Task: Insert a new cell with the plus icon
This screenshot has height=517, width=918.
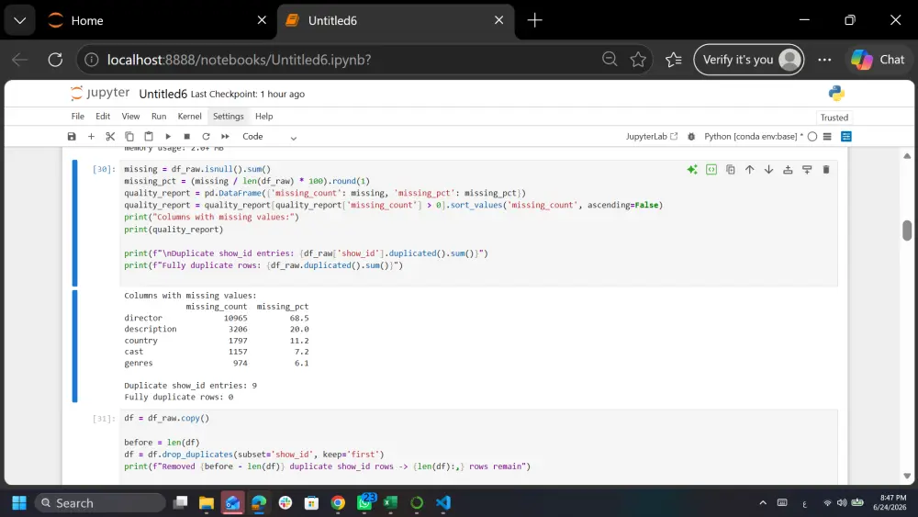Action: [x=91, y=137]
